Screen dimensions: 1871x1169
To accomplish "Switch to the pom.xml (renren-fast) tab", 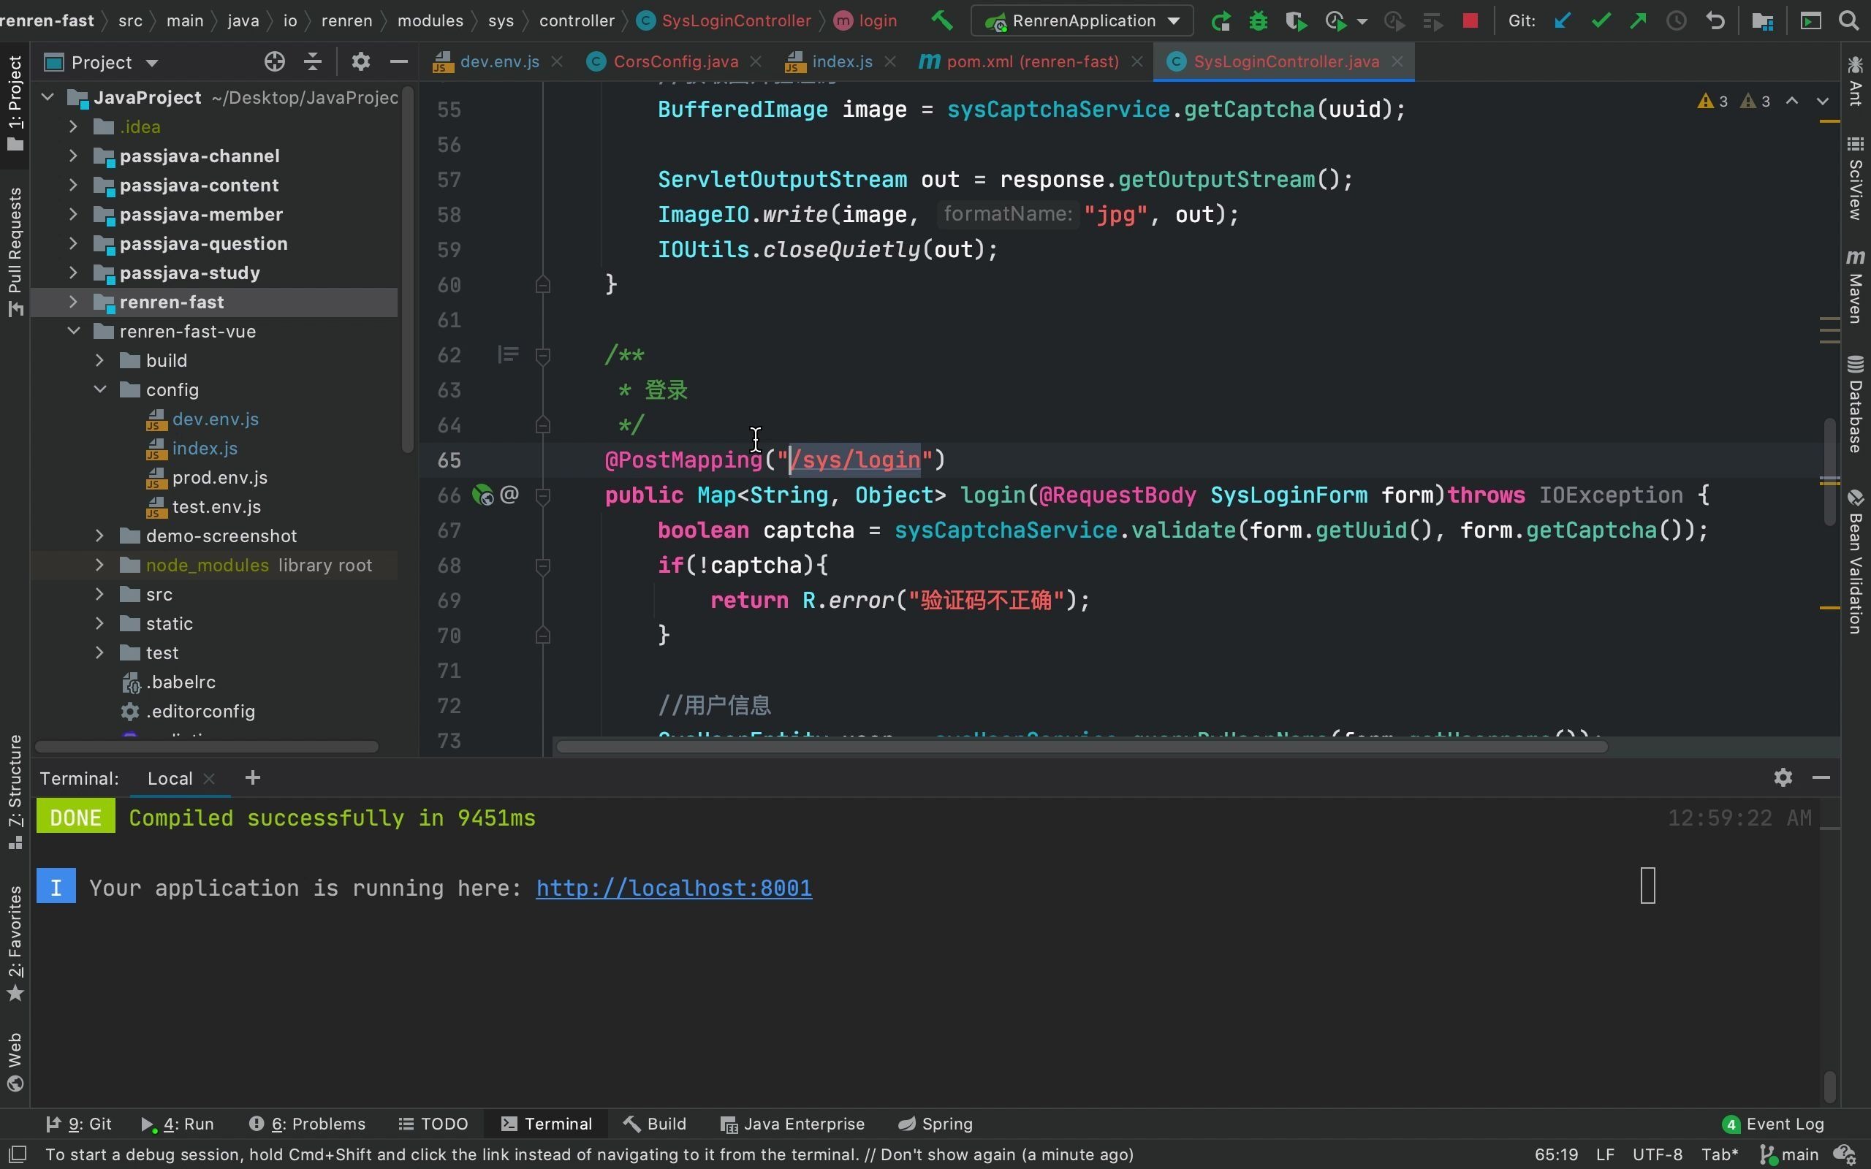I will [1032, 62].
